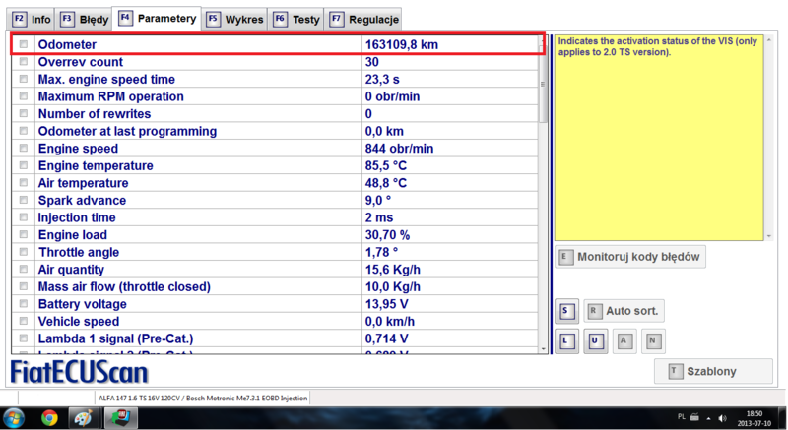Click the greyed N icon button
The height and width of the screenshot is (430, 788).
(x=652, y=341)
